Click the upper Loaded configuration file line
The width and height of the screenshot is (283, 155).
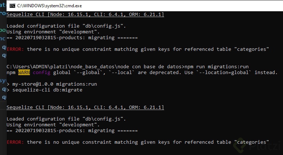[66, 26]
